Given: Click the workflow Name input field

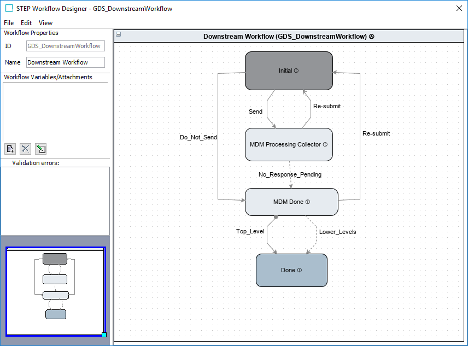Looking at the screenshot, I should (x=65, y=62).
